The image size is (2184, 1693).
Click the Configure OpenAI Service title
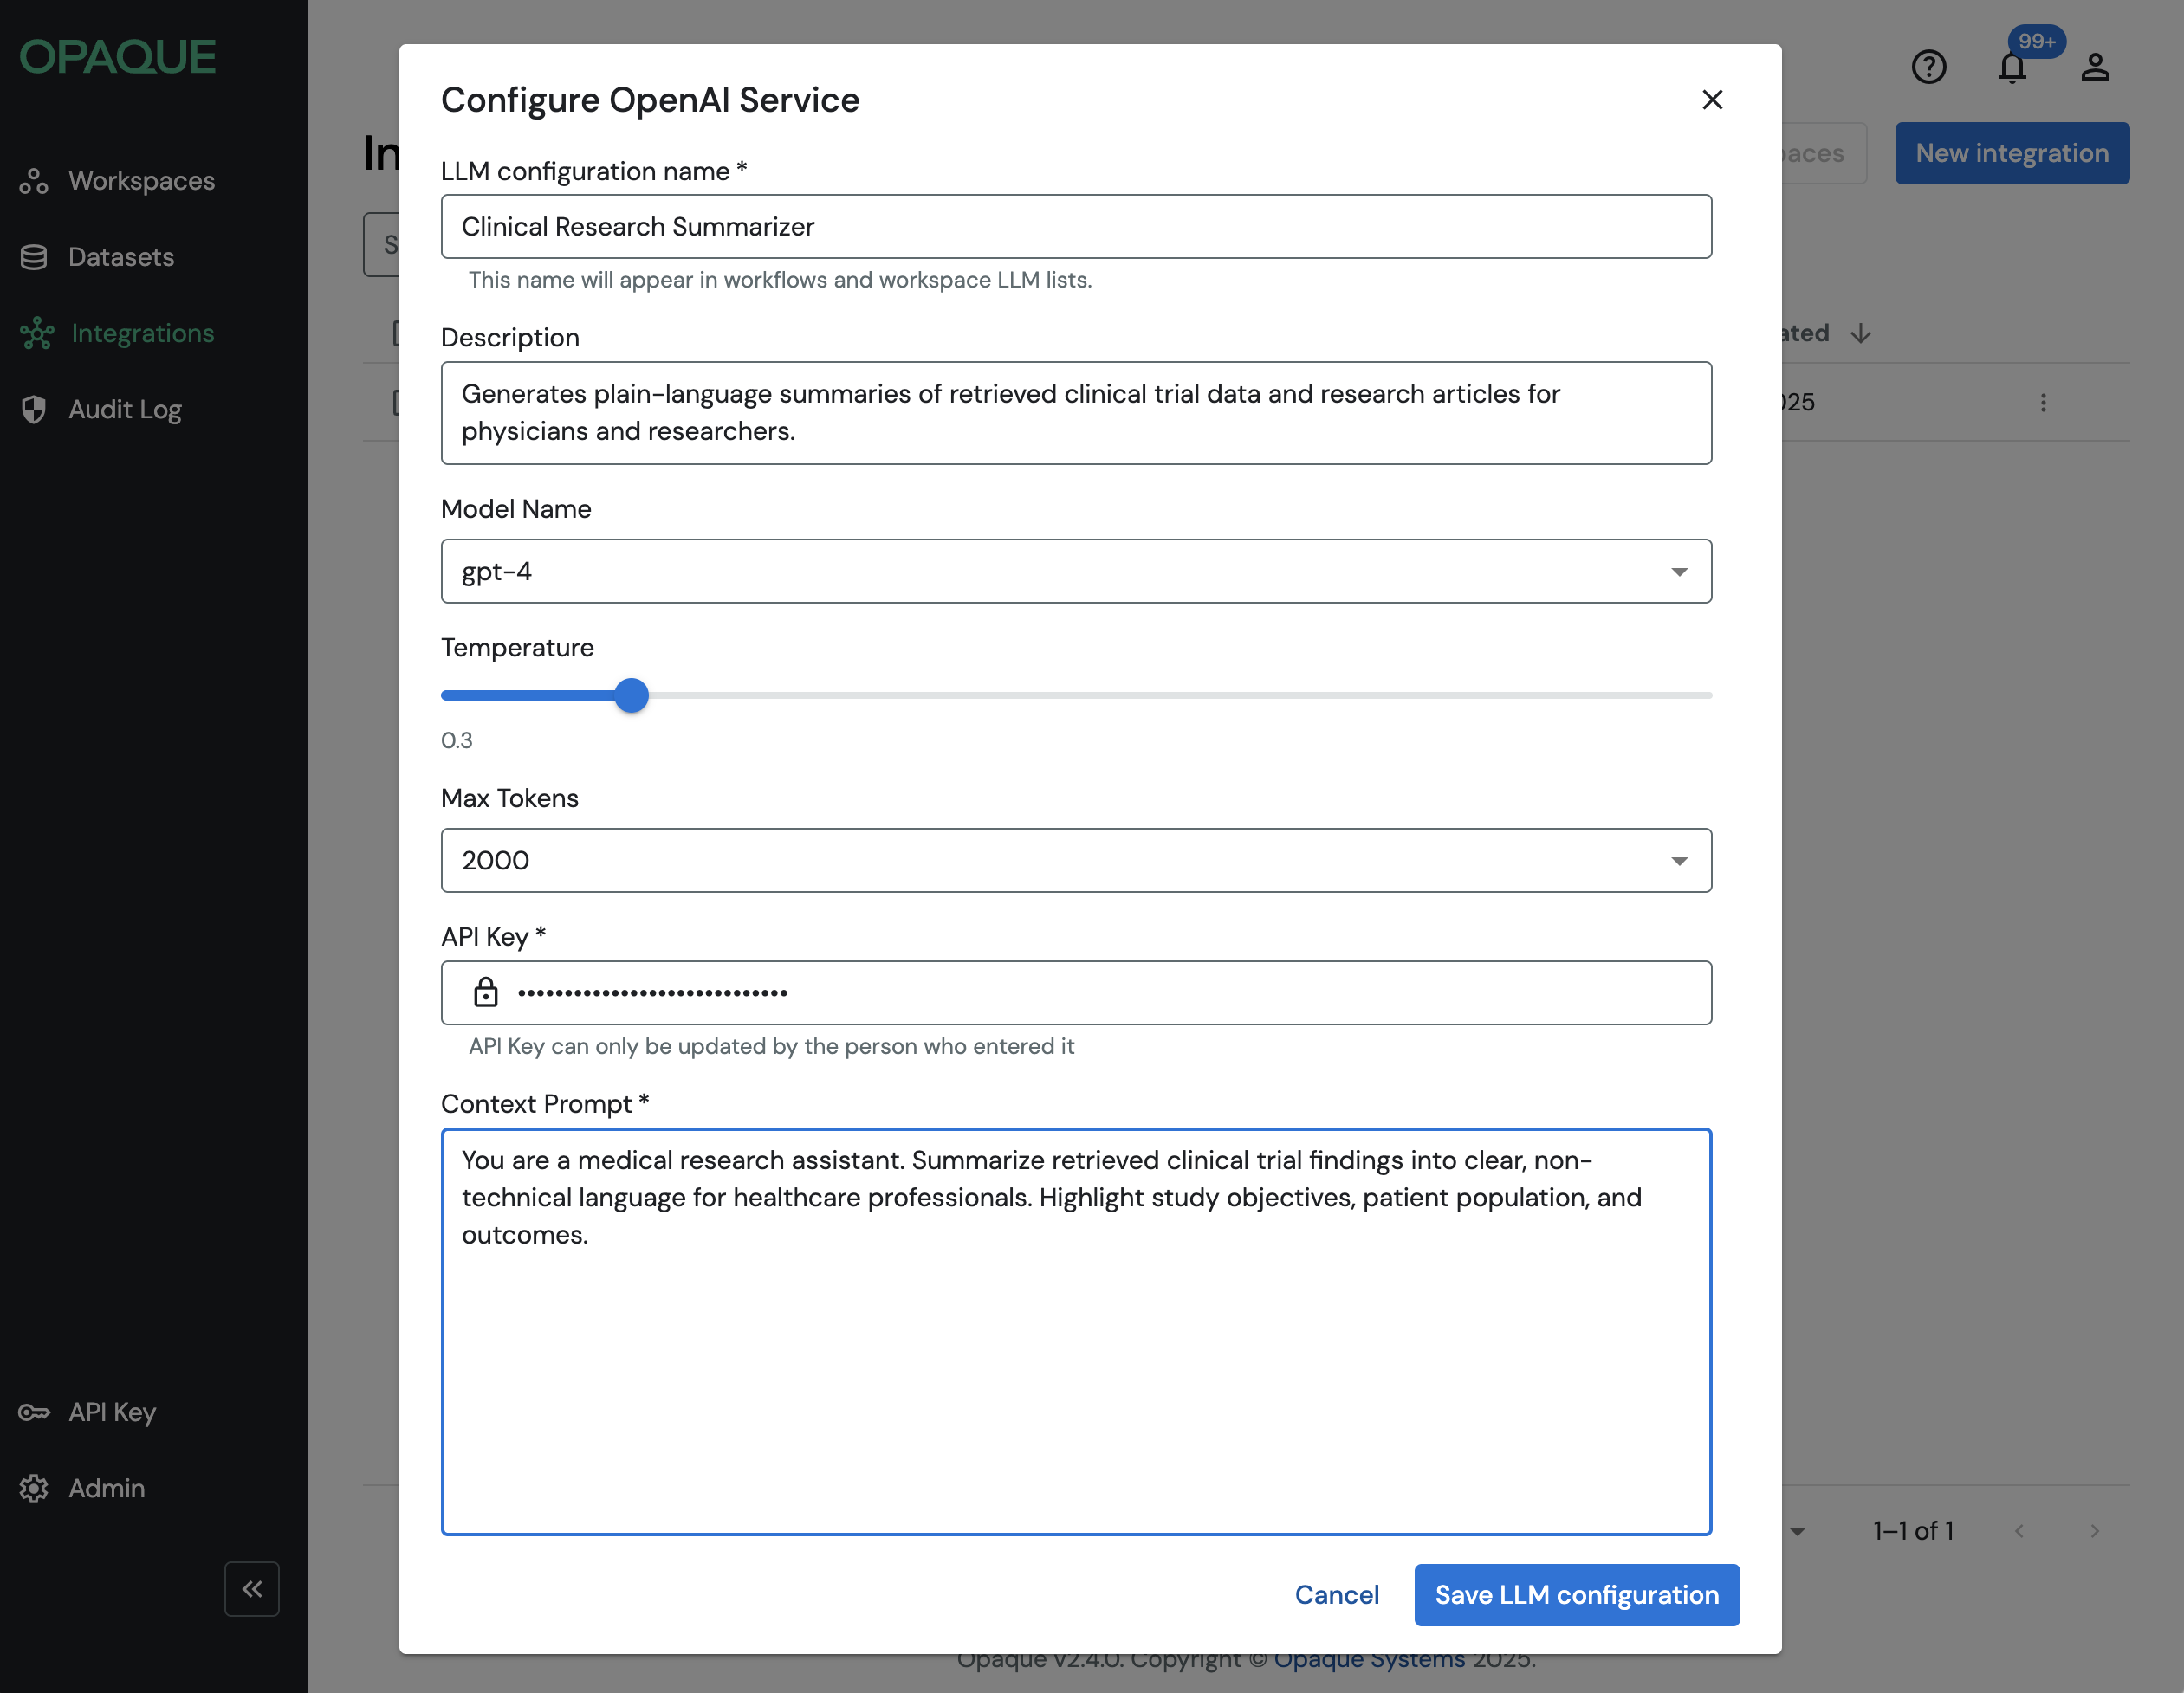coord(650,100)
